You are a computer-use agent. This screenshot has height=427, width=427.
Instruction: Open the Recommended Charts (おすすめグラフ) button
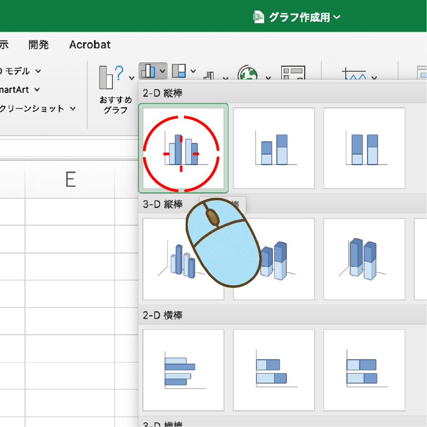116,90
